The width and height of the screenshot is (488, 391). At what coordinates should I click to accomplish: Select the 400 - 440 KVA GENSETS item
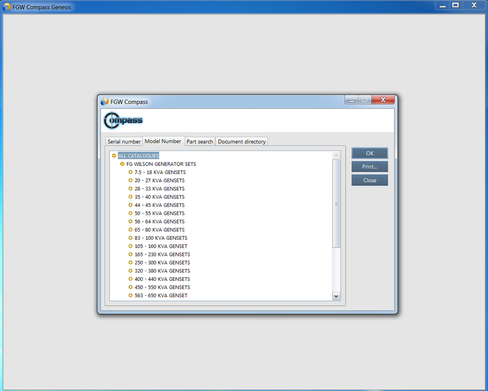coord(162,279)
